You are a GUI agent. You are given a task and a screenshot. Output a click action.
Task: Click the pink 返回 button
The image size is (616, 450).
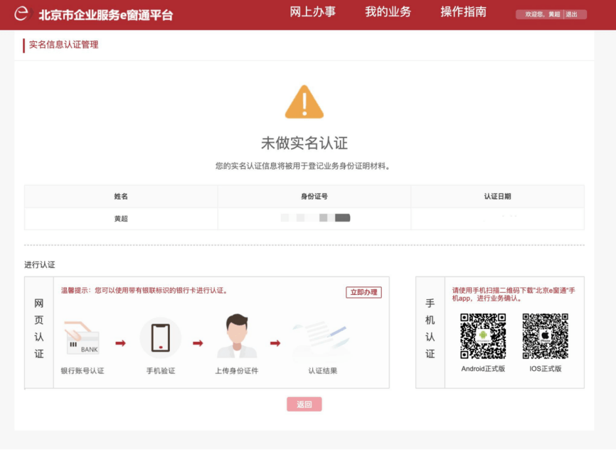(x=304, y=404)
